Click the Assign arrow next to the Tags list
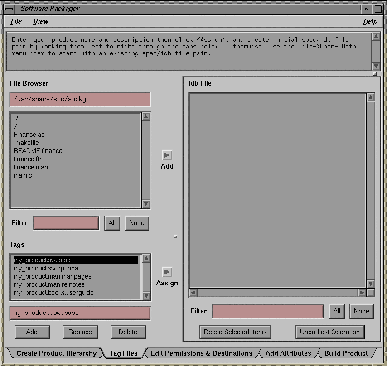The height and width of the screenshot is (366, 387). tap(167, 273)
